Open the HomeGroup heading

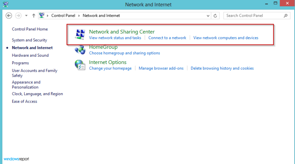pyautogui.click(x=103, y=47)
